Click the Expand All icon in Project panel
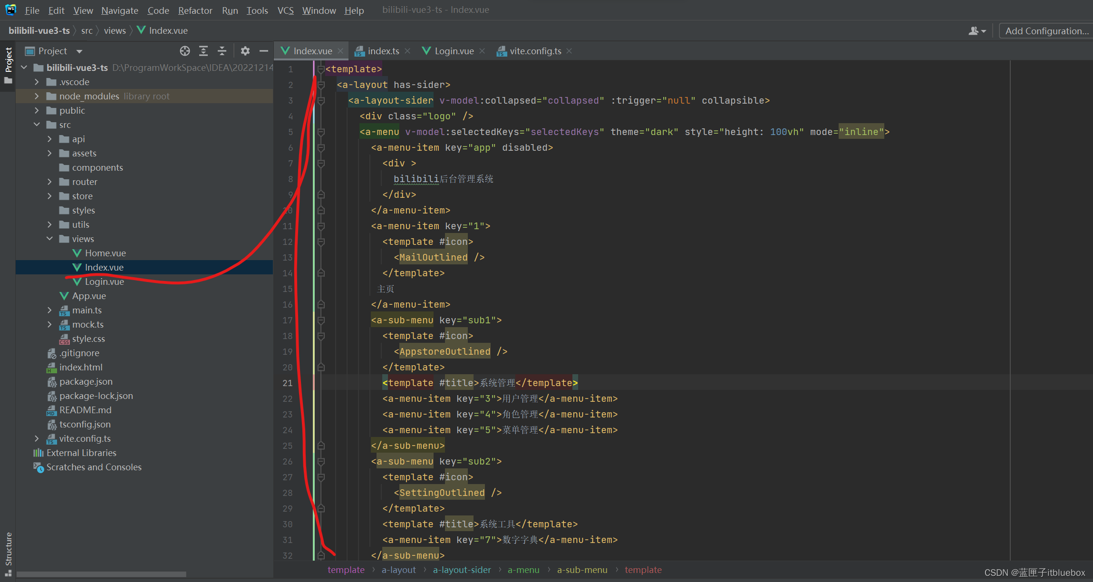 pyautogui.click(x=203, y=51)
